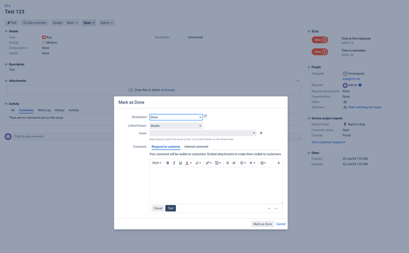The width and height of the screenshot is (409, 253).
Task: Insert a numbered list
Action: click(234, 163)
